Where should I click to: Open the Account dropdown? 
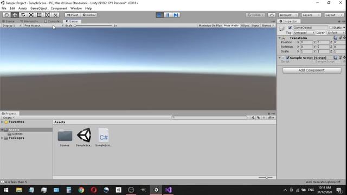click(288, 15)
